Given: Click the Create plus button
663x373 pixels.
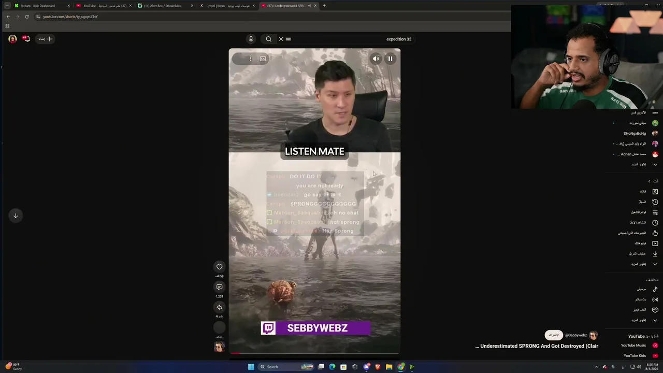Looking at the screenshot, I should (x=45, y=39).
